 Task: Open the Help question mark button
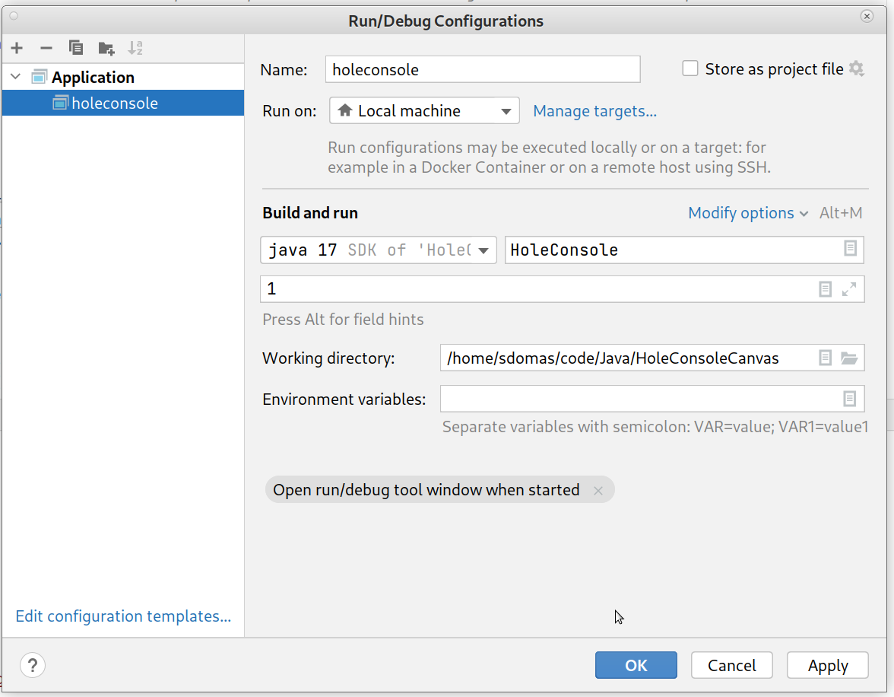click(x=33, y=665)
